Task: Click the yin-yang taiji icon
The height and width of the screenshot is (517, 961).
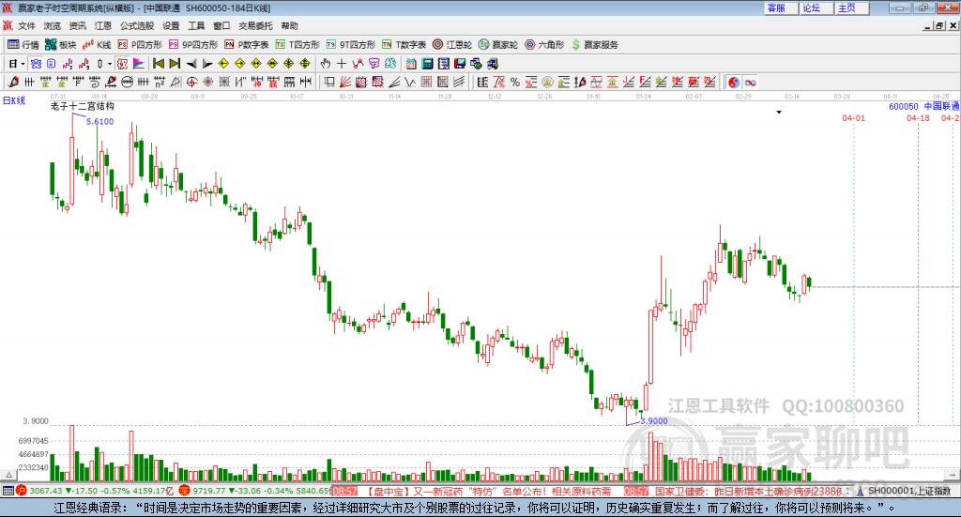Action: pyautogui.click(x=734, y=82)
